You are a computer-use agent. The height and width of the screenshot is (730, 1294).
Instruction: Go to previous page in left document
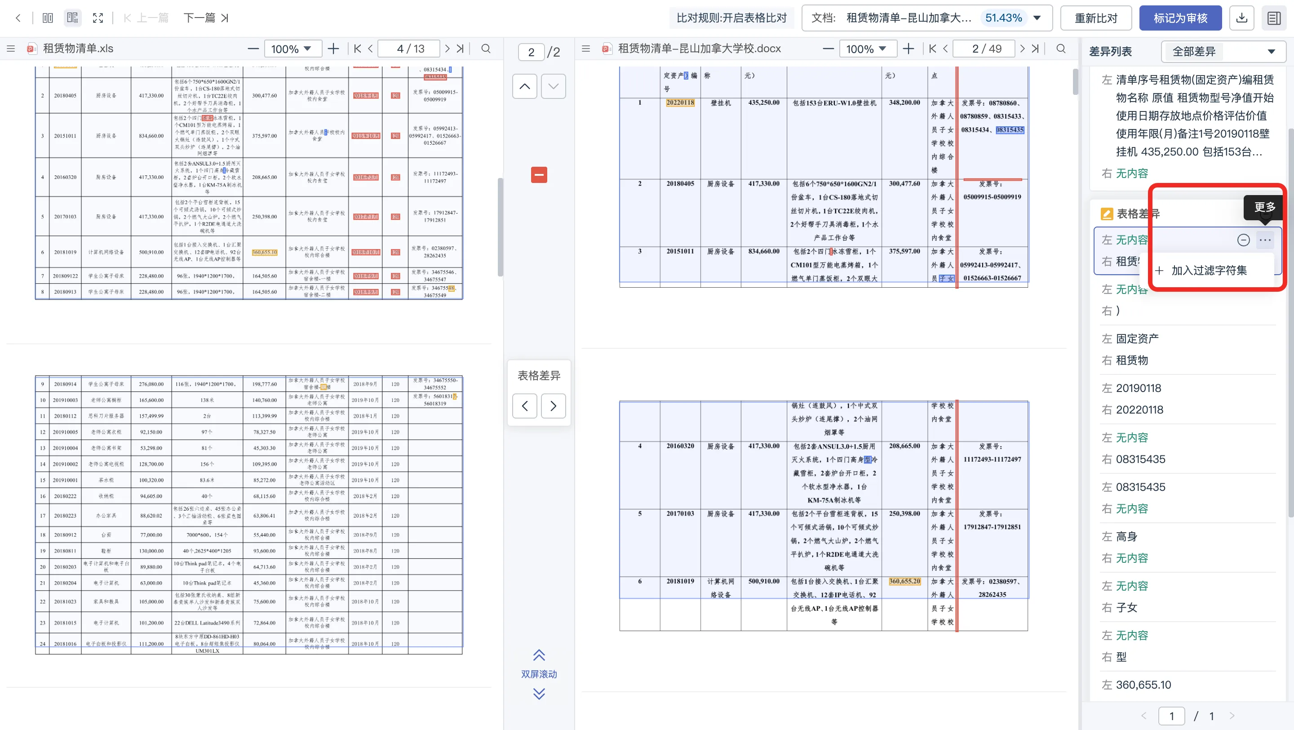(x=371, y=49)
